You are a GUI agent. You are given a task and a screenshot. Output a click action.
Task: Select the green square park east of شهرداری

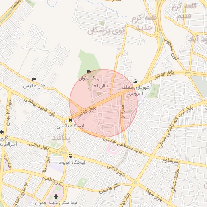(154, 91)
